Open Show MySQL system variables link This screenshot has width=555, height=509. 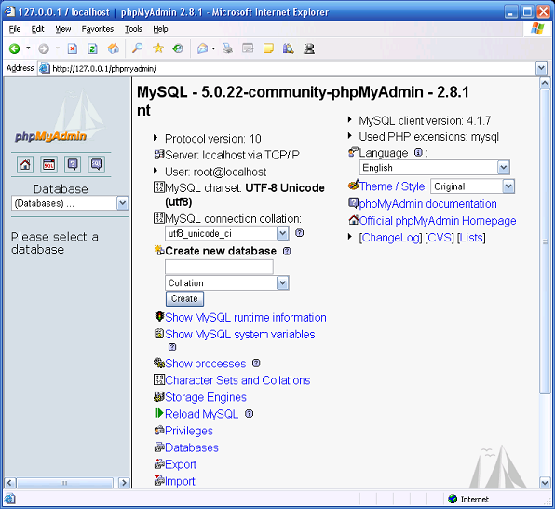coord(240,335)
